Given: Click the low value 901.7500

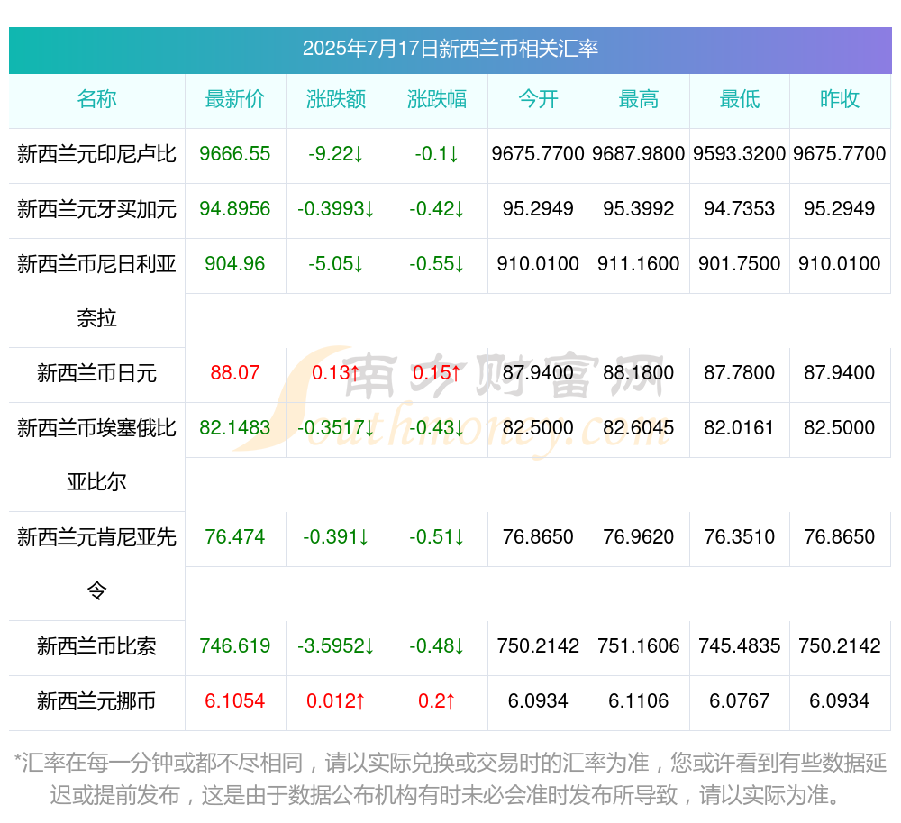Looking at the screenshot, I should click(x=740, y=264).
